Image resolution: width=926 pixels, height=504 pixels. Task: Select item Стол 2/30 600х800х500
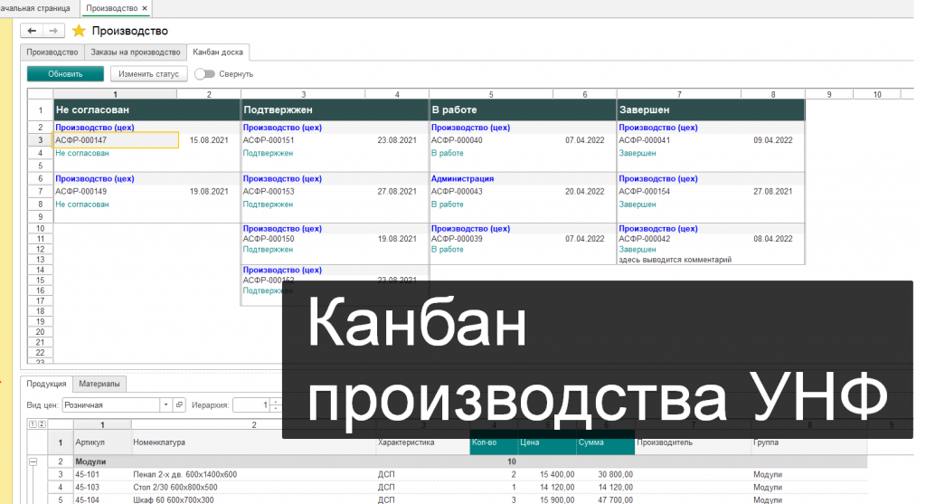(175, 488)
